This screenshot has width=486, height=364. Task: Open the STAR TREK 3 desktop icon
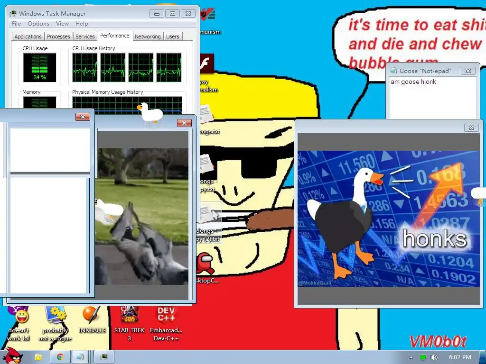pos(130,324)
